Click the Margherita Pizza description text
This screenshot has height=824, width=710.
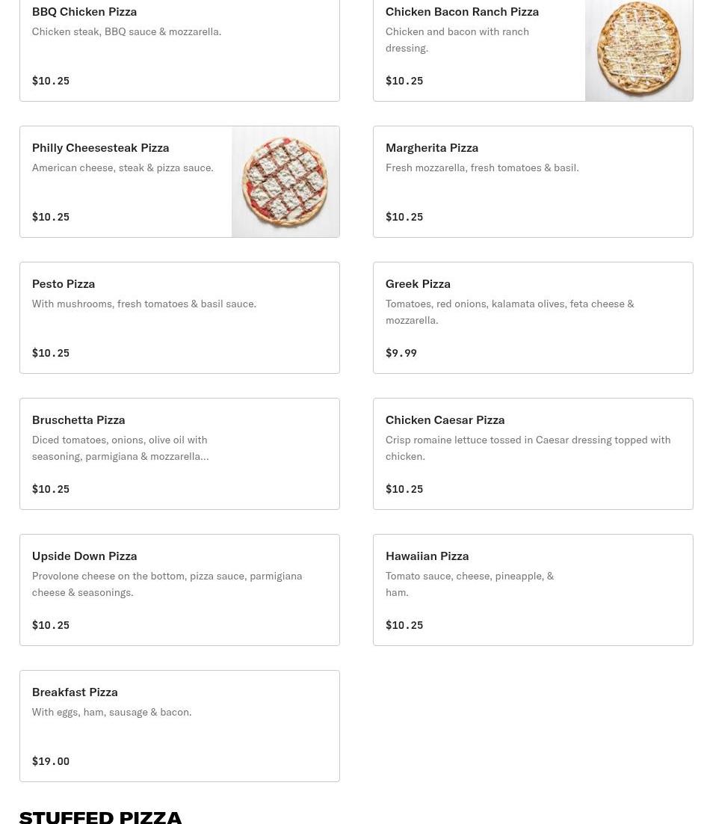click(482, 168)
